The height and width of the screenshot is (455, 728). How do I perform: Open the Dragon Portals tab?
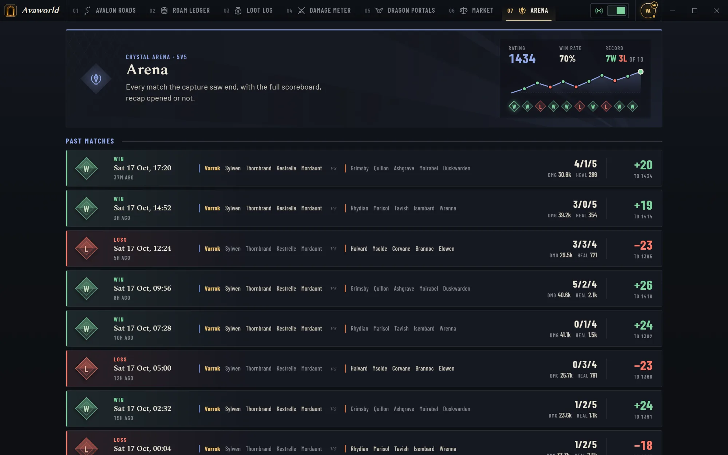tap(400, 11)
